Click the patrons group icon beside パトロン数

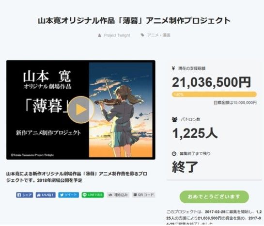(175, 119)
